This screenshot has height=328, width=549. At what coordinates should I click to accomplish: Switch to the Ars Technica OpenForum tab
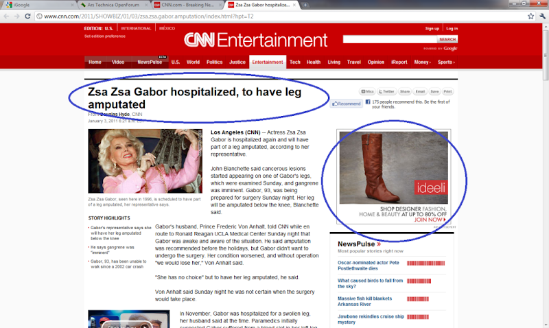point(114,5)
